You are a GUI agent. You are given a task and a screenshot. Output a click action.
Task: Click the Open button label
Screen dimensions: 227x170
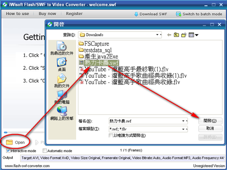click(x=20, y=142)
